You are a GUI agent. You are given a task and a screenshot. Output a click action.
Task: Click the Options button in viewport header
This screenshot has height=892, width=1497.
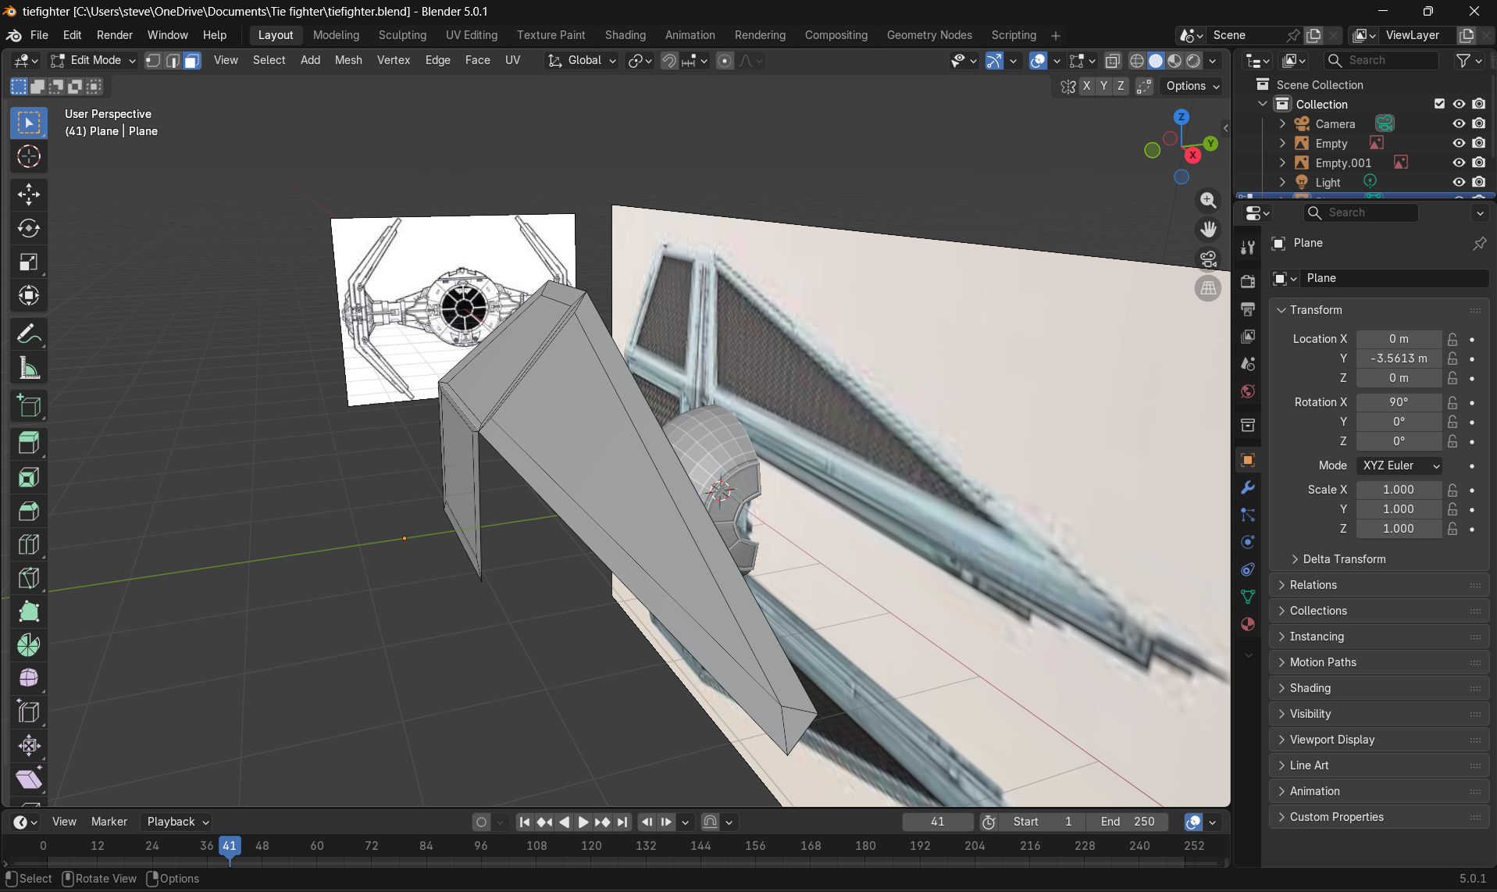click(x=1192, y=86)
